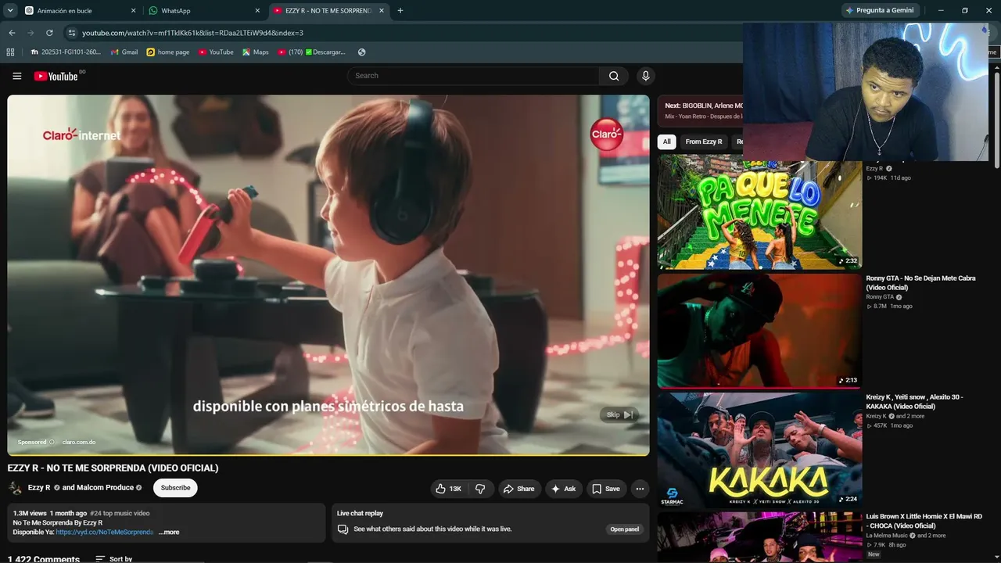Viewport: 1001px width, 563px height.
Task: Click the #24 top music video label
Action: (120, 514)
